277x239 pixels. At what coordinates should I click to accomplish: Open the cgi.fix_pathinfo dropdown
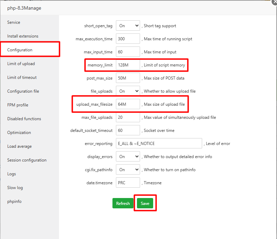click(x=128, y=169)
